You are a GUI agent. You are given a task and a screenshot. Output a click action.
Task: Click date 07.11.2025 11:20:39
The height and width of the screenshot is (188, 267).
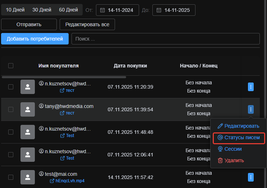(x=130, y=87)
